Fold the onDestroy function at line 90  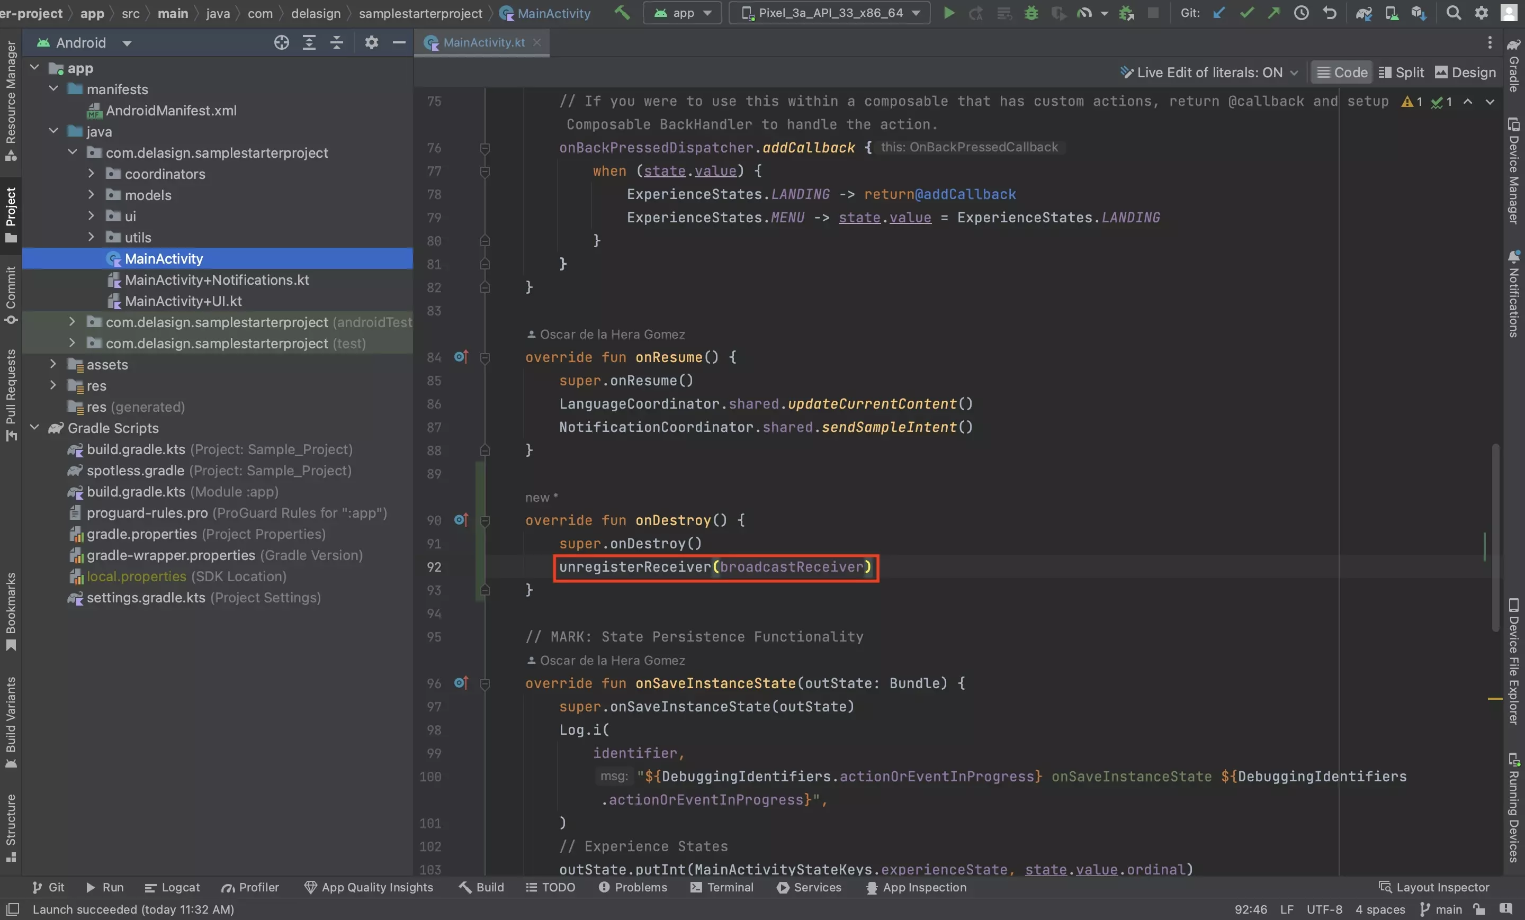tap(485, 521)
